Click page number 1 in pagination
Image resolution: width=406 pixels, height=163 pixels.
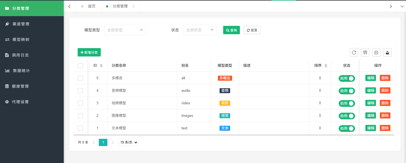coord(103,142)
